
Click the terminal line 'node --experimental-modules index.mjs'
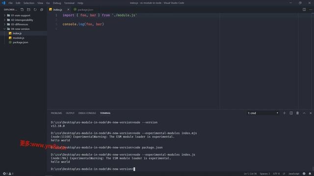point(165,133)
